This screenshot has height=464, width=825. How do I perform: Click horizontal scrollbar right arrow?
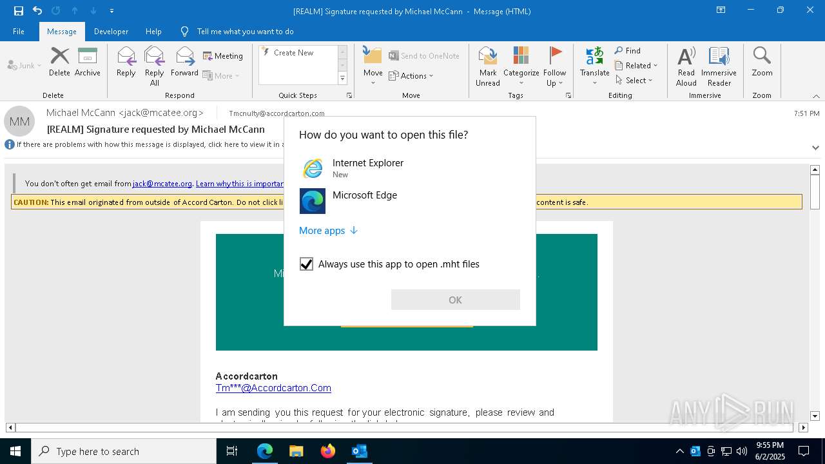[x=803, y=427]
